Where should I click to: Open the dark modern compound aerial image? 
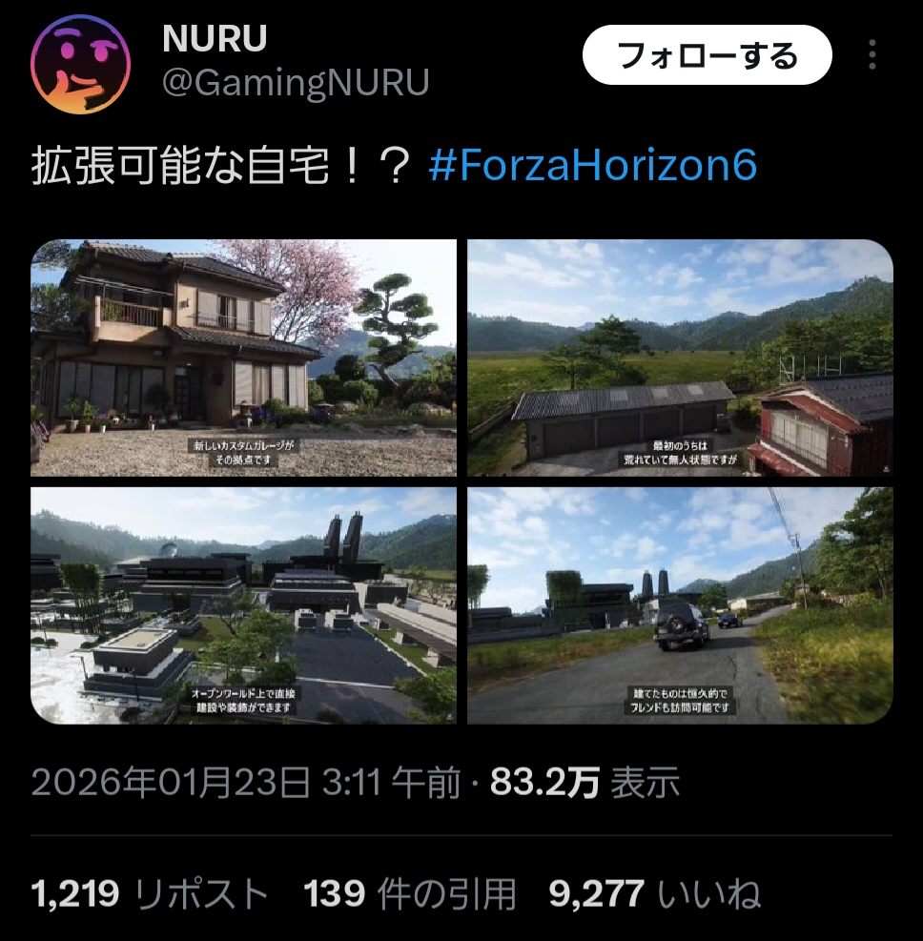(x=244, y=605)
